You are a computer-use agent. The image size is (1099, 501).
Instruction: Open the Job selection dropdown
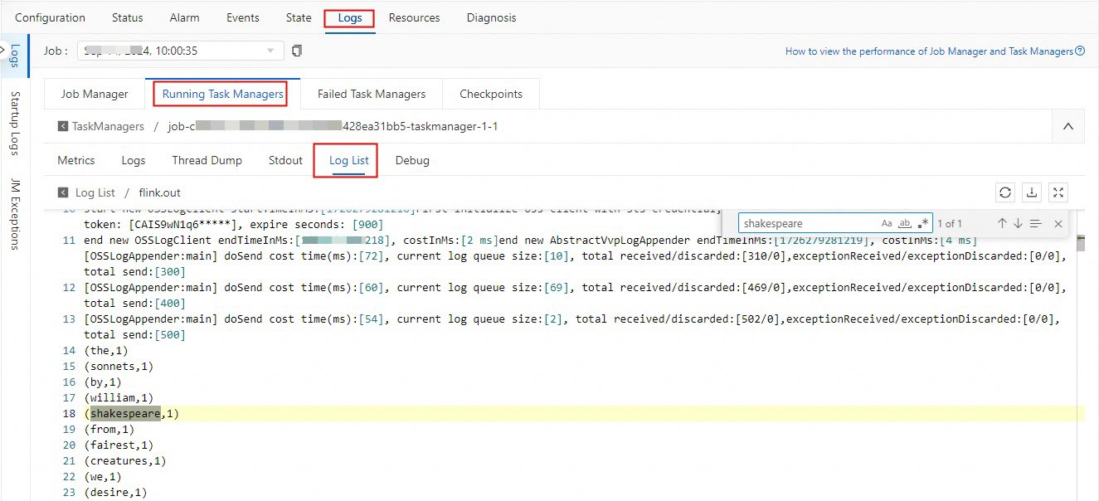coord(180,51)
